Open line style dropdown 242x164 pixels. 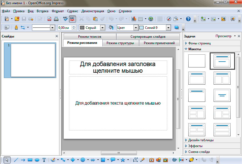(53, 28)
